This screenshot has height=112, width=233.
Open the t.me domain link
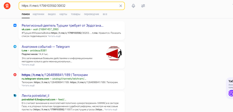tap(24, 50)
